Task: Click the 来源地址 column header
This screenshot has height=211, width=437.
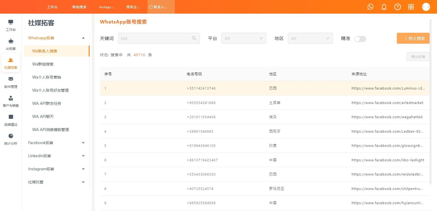Action: (359, 74)
